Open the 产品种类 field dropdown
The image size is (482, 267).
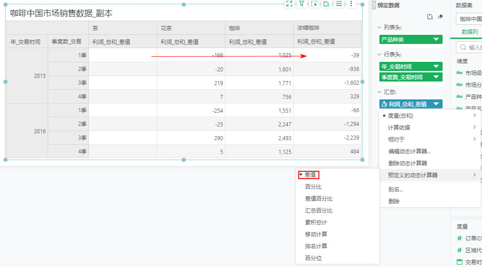(x=436, y=40)
